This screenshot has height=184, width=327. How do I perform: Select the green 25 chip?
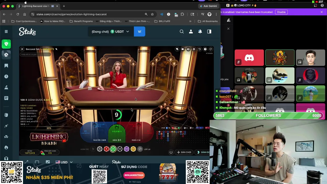click(x=113, y=149)
